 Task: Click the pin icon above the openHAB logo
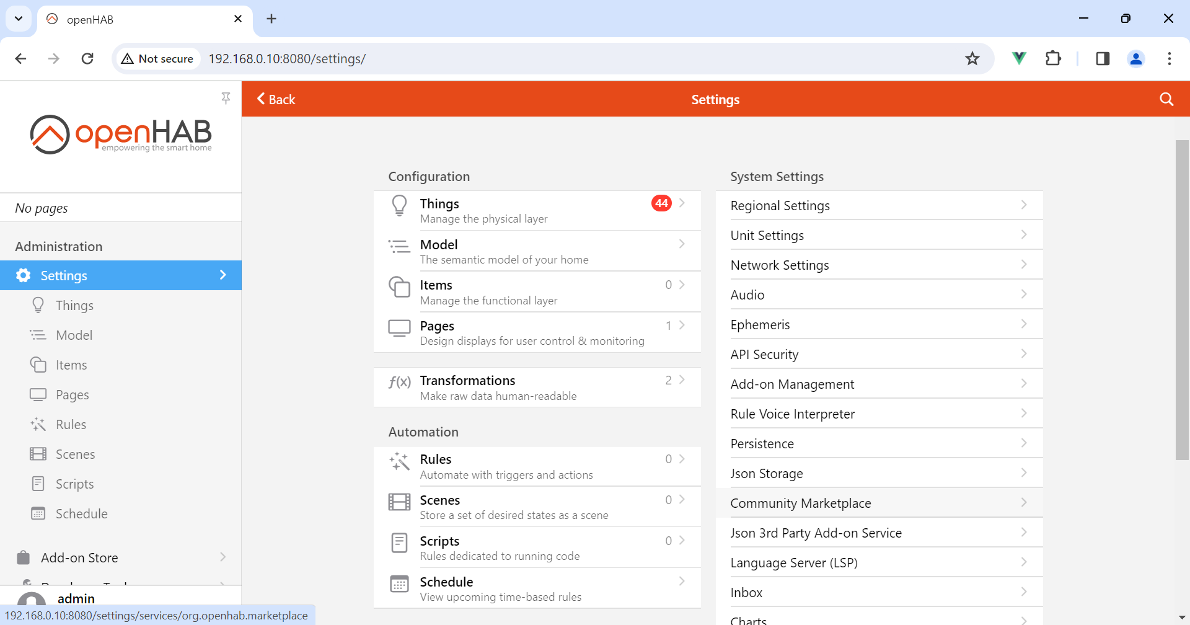coord(226,98)
